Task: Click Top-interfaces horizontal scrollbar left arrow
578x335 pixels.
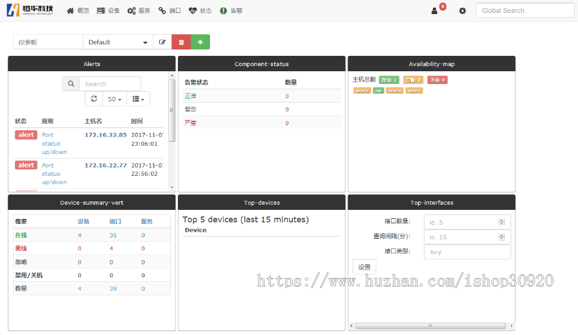Action: 351,326
